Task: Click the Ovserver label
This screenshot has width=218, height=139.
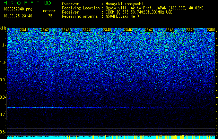Action: (x=70, y=4)
